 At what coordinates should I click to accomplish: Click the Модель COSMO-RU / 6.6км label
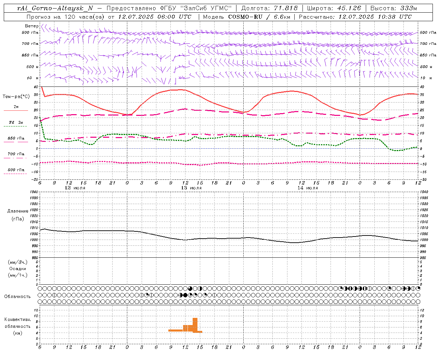(x=247, y=17)
